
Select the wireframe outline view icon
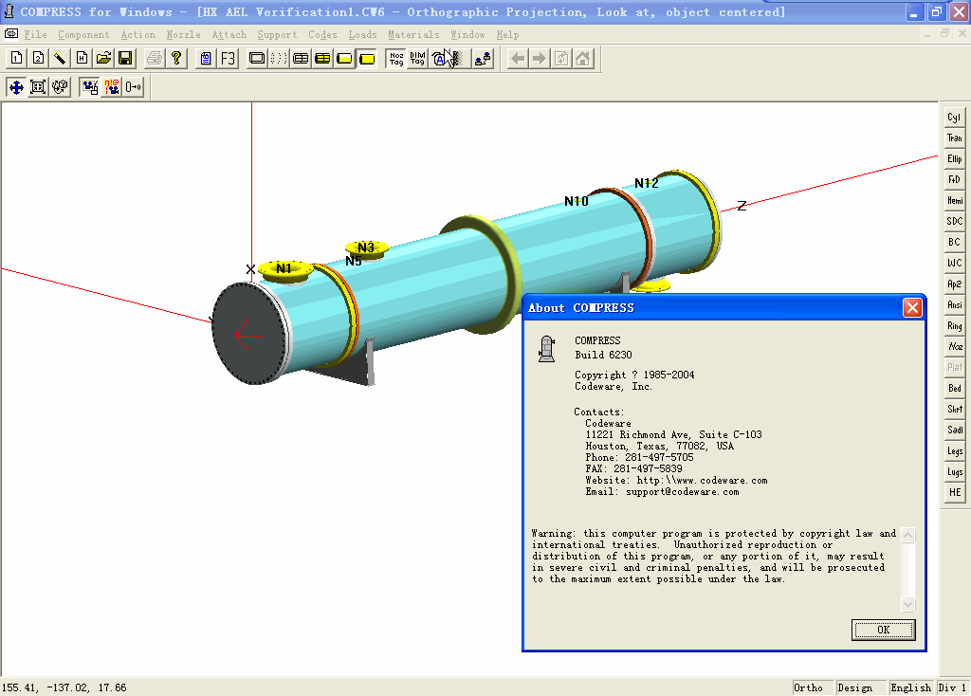tap(256, 58)
